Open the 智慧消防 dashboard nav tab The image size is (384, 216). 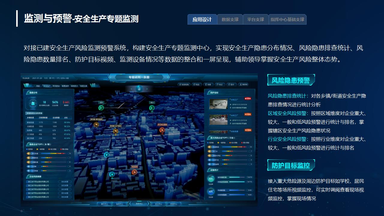click(x=65, y=86)
